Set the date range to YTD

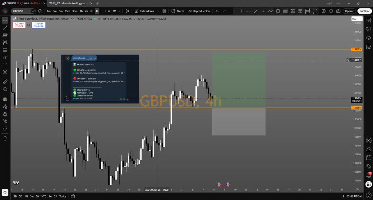(44, 196)
